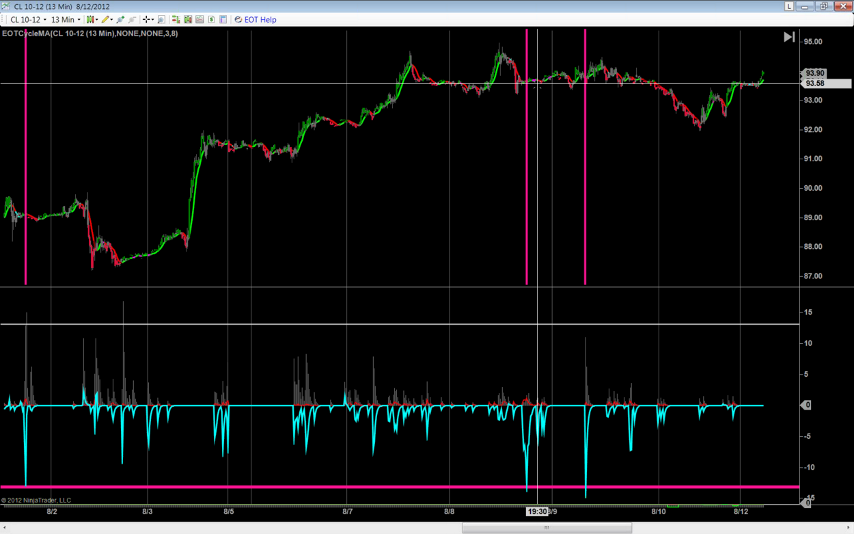Expand the chart style dropdown arrow
This screenshot has height=534, width=854.
(x=97, y=20)
